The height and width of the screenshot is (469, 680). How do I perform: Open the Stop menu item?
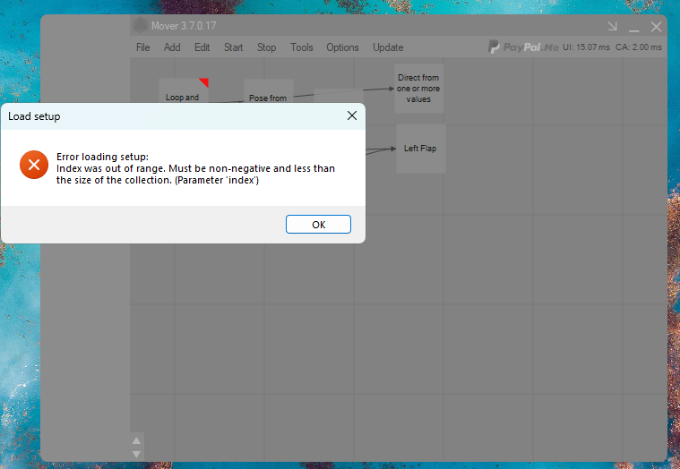(266, 47)
